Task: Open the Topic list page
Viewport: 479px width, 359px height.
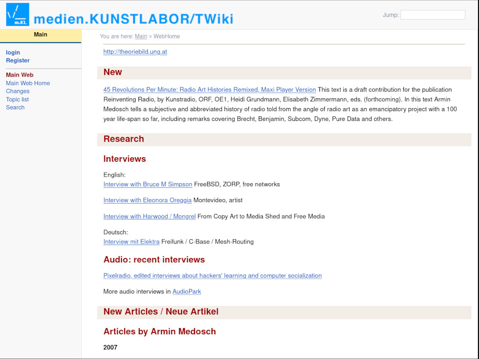Action: click(x=17, y=99)
